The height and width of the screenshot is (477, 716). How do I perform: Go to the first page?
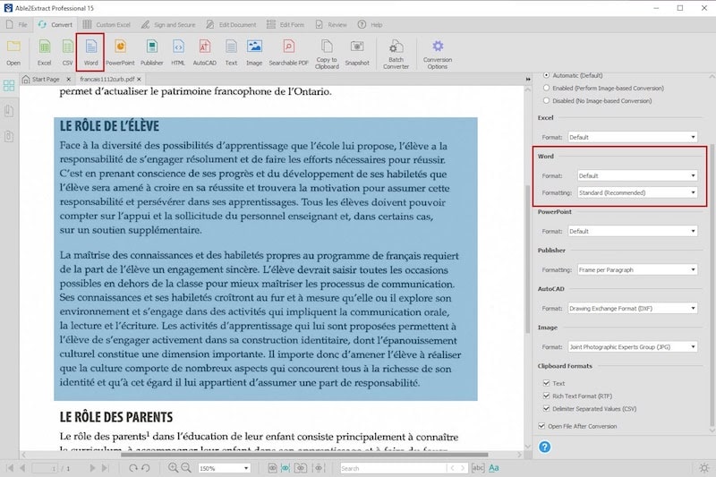coord(10,468)
